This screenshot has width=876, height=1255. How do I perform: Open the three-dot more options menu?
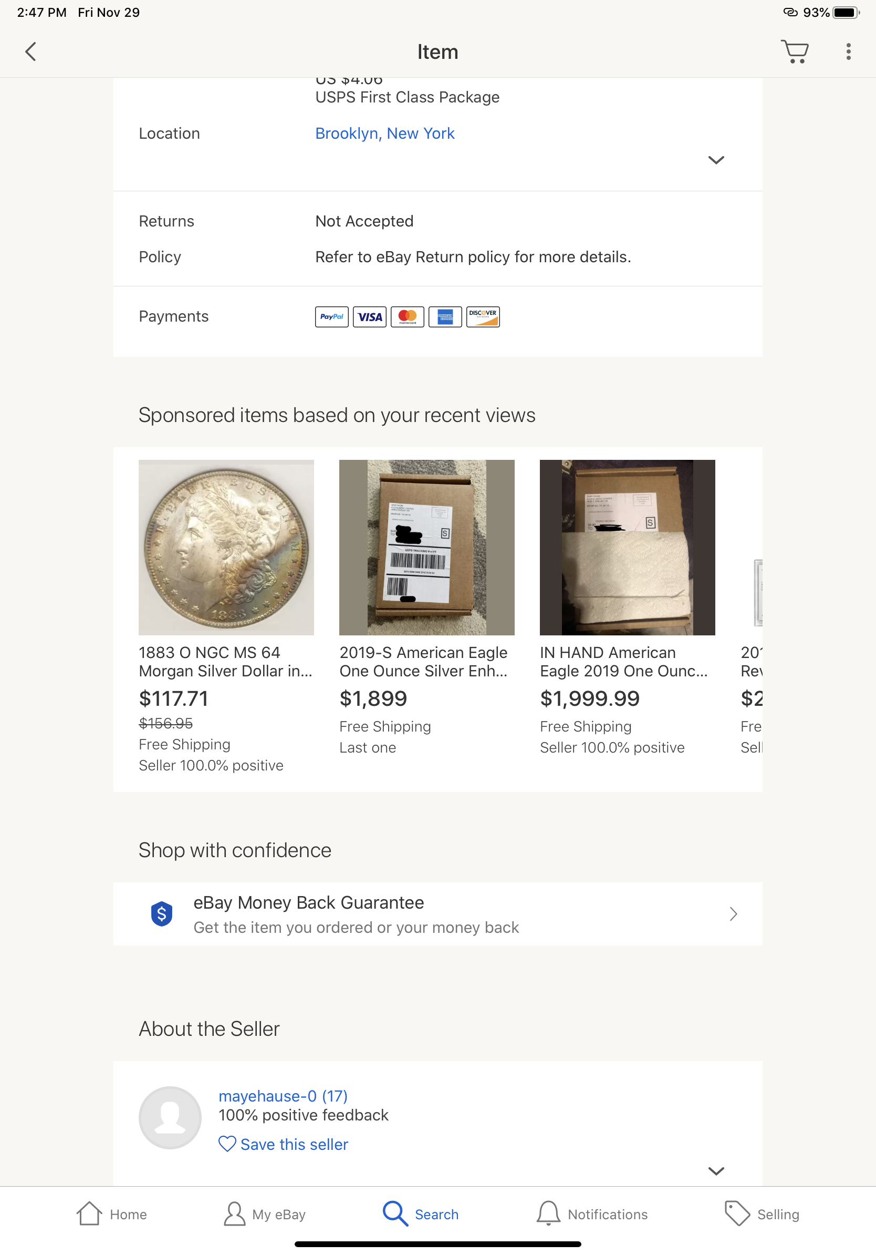(848, 52)
